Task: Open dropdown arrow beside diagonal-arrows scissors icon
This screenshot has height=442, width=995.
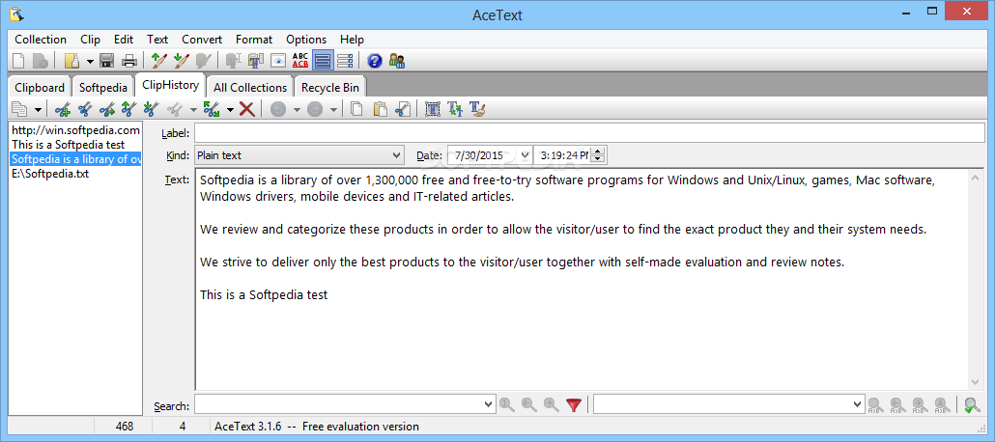Action: pyautogui.click(x=230, y=110)
